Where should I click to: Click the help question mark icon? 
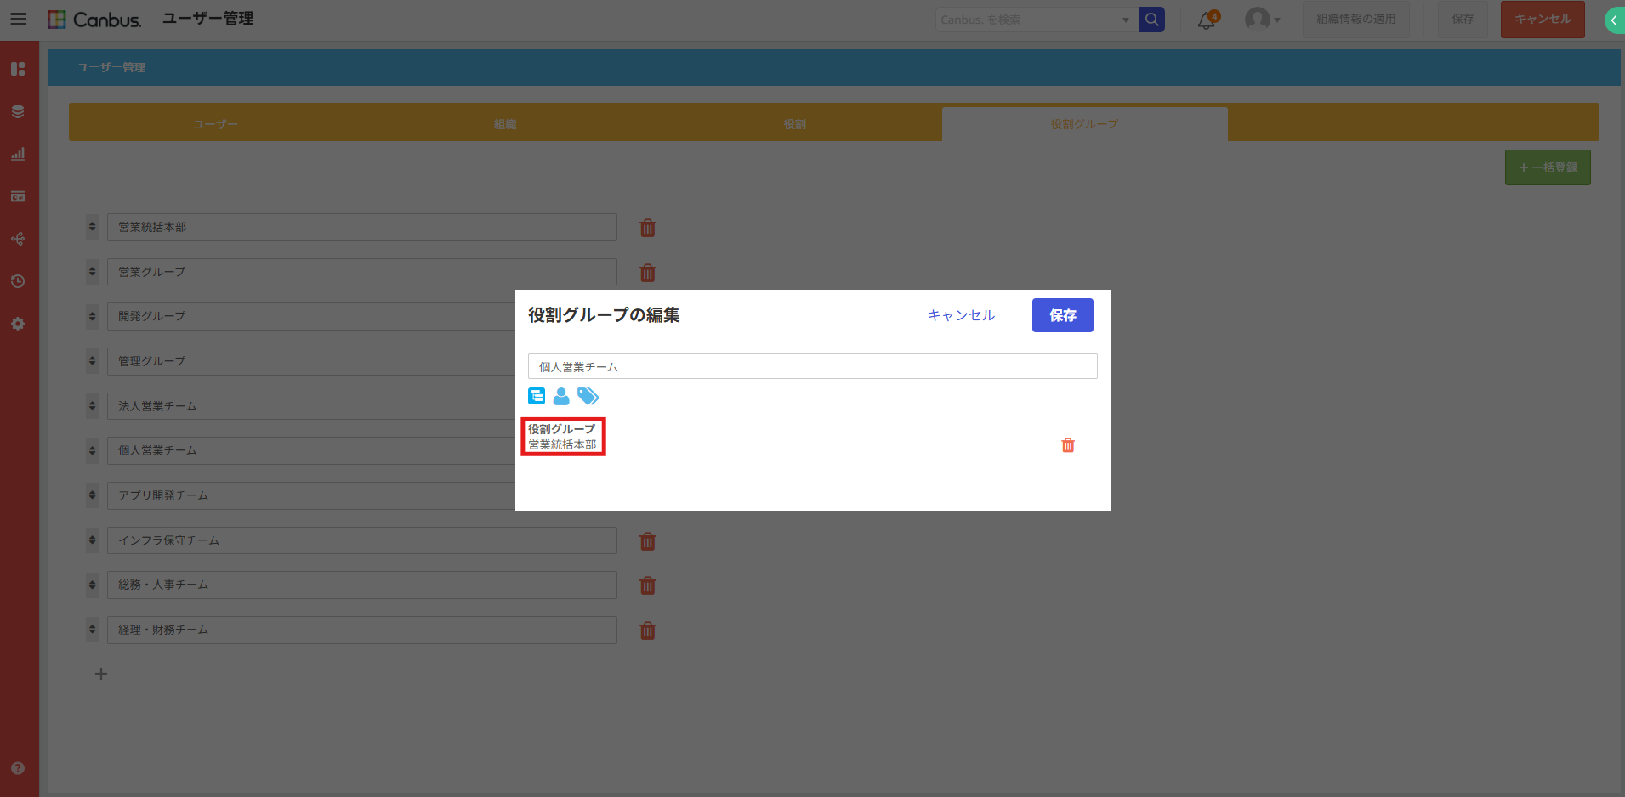click(18, 768)
